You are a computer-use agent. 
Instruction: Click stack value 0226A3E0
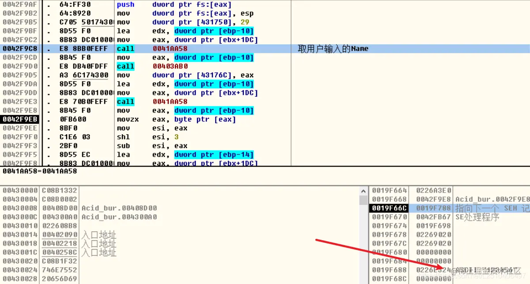click(x=434, y=190)
